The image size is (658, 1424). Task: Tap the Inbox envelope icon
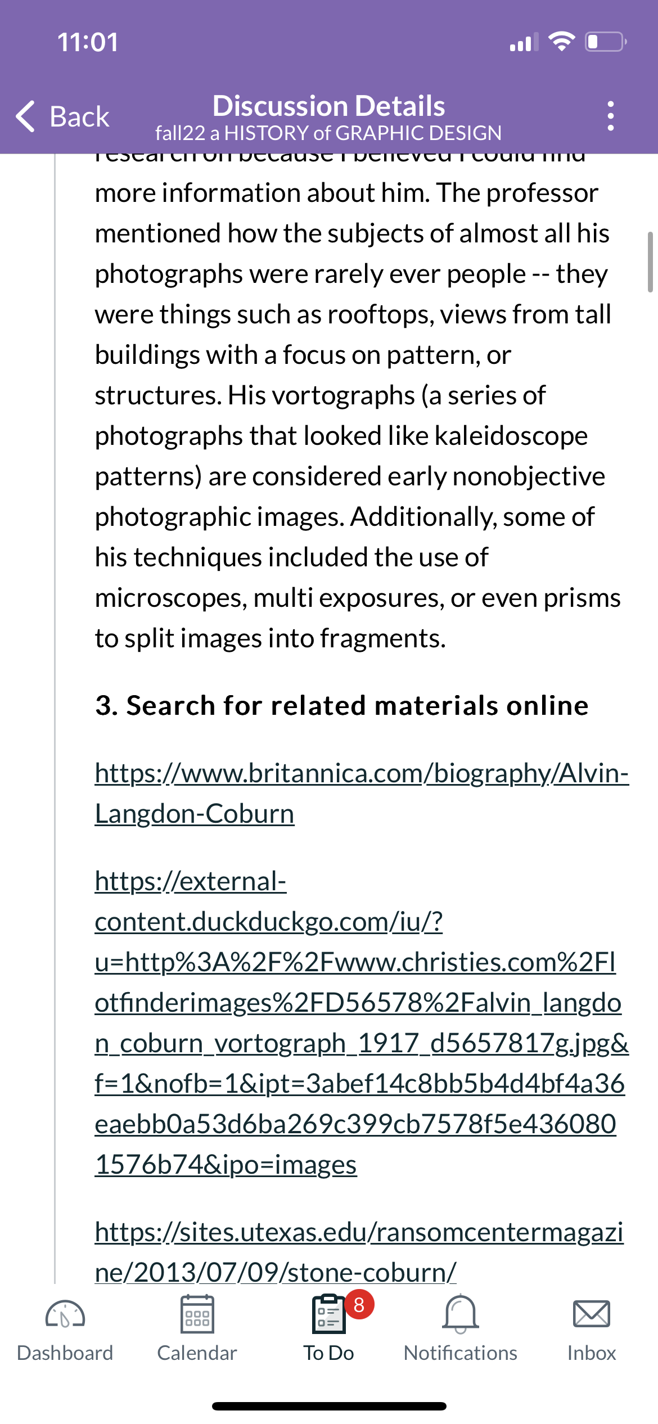(592, 1314)
